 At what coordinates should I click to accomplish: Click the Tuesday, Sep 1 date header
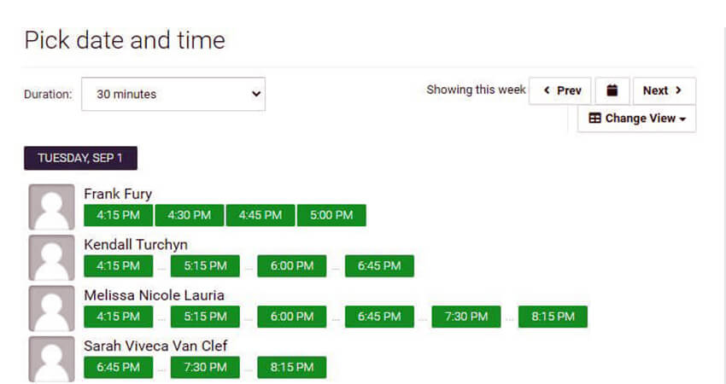click(80, 158)
